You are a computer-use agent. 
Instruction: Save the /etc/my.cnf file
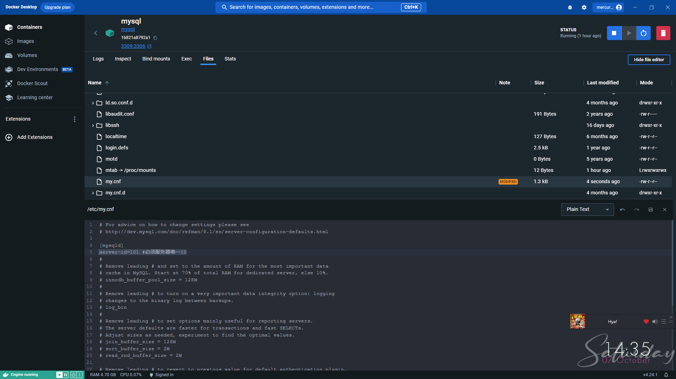point(651,210)
